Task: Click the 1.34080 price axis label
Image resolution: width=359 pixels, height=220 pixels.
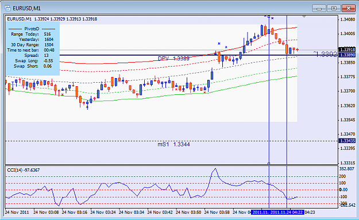Action: (x=348, y=20)
